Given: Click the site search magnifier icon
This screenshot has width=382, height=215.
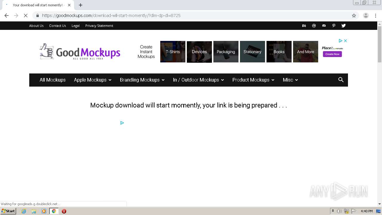Looking at the screenshot, I should [x=341, y=80].
